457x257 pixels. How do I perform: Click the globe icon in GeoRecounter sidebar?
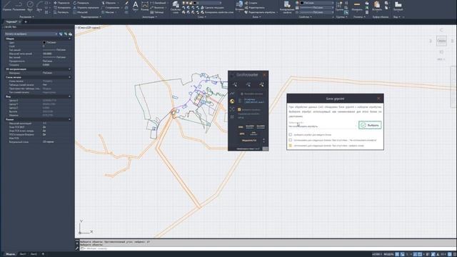click(x=232, y=101)
